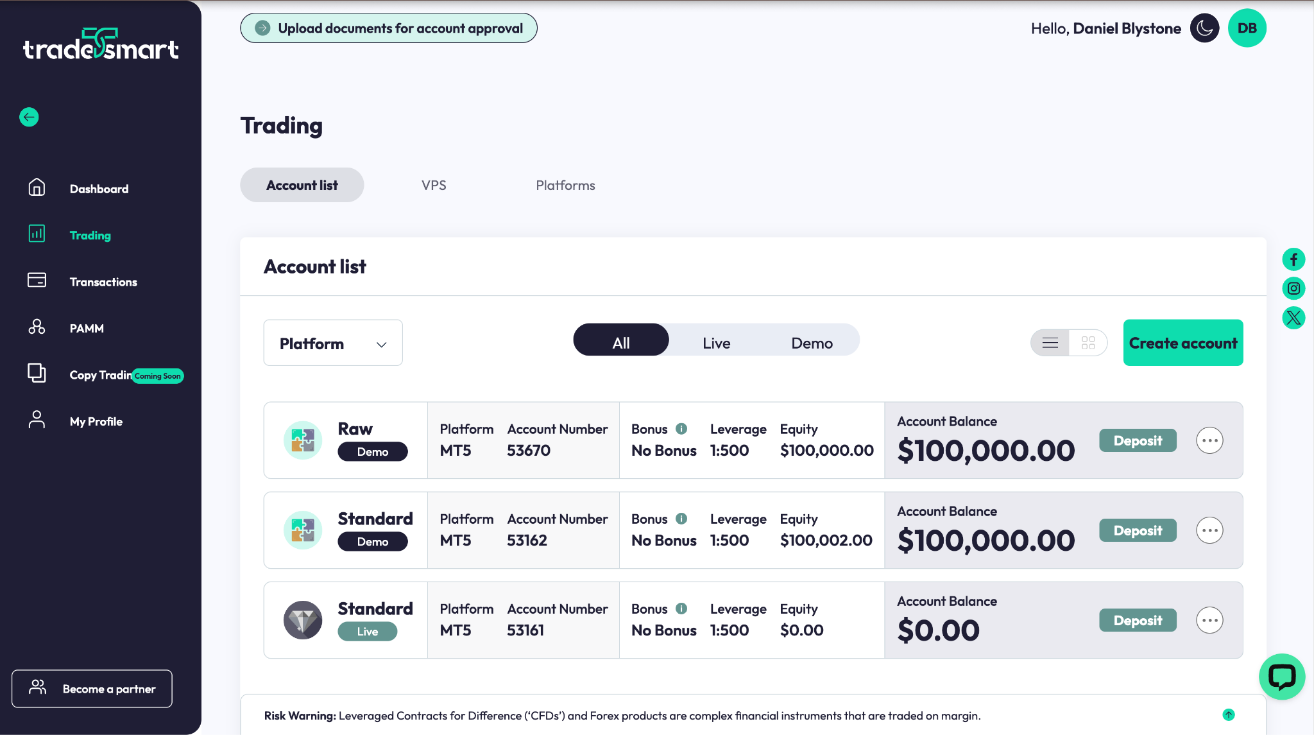Click the Create account button

pos(1183,343)
